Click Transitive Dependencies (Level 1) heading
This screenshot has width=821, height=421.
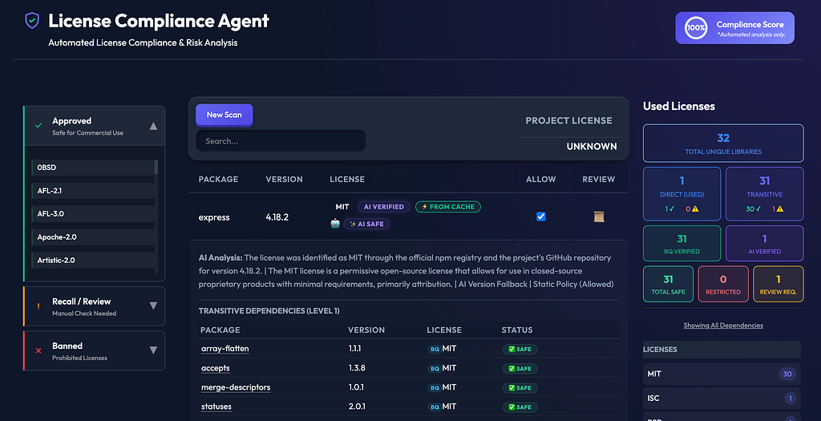click(x=269, y=311)
